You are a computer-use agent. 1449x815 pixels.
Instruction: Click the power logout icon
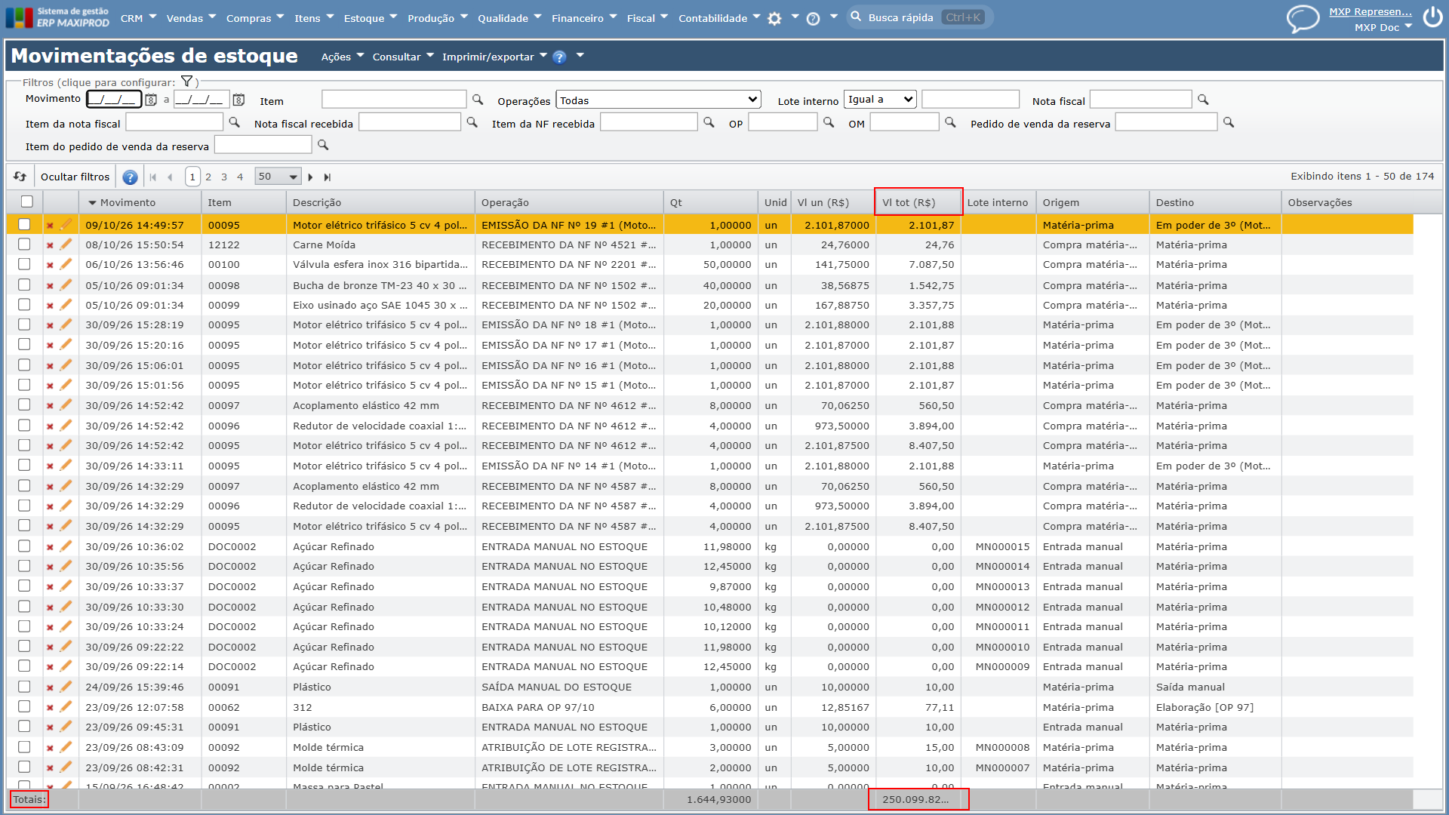click(1432, 17)
